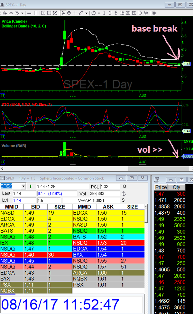Select the hand pan tool
193x314 pixels.
69,13
